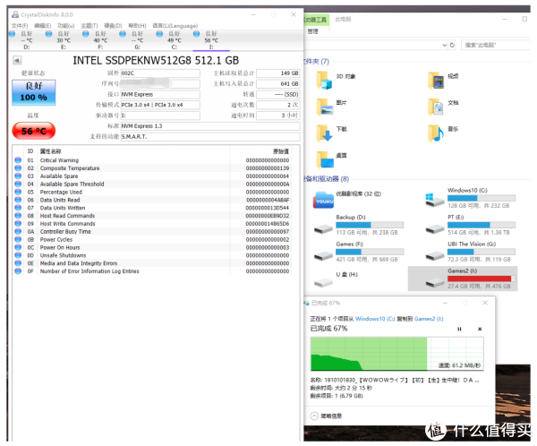Select the Power Cycles attribute row
This screenshot has width=537, height=446.
click(x=152, y=240)
